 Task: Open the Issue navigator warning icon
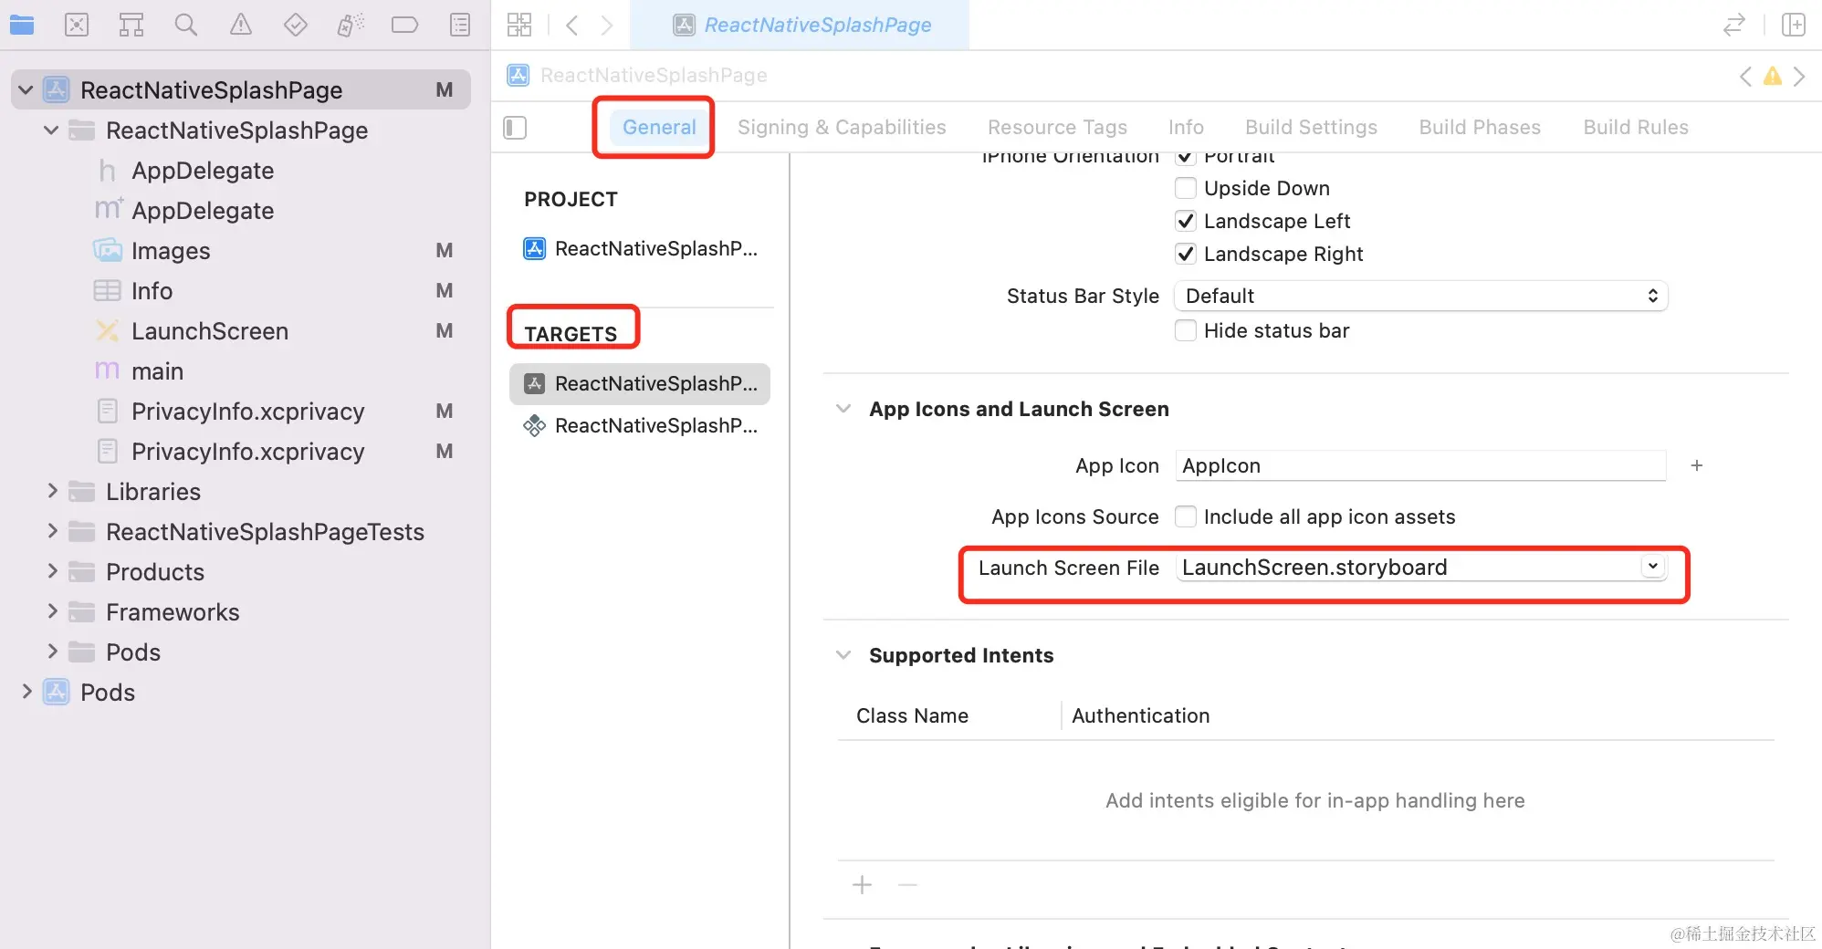point(241,25)
